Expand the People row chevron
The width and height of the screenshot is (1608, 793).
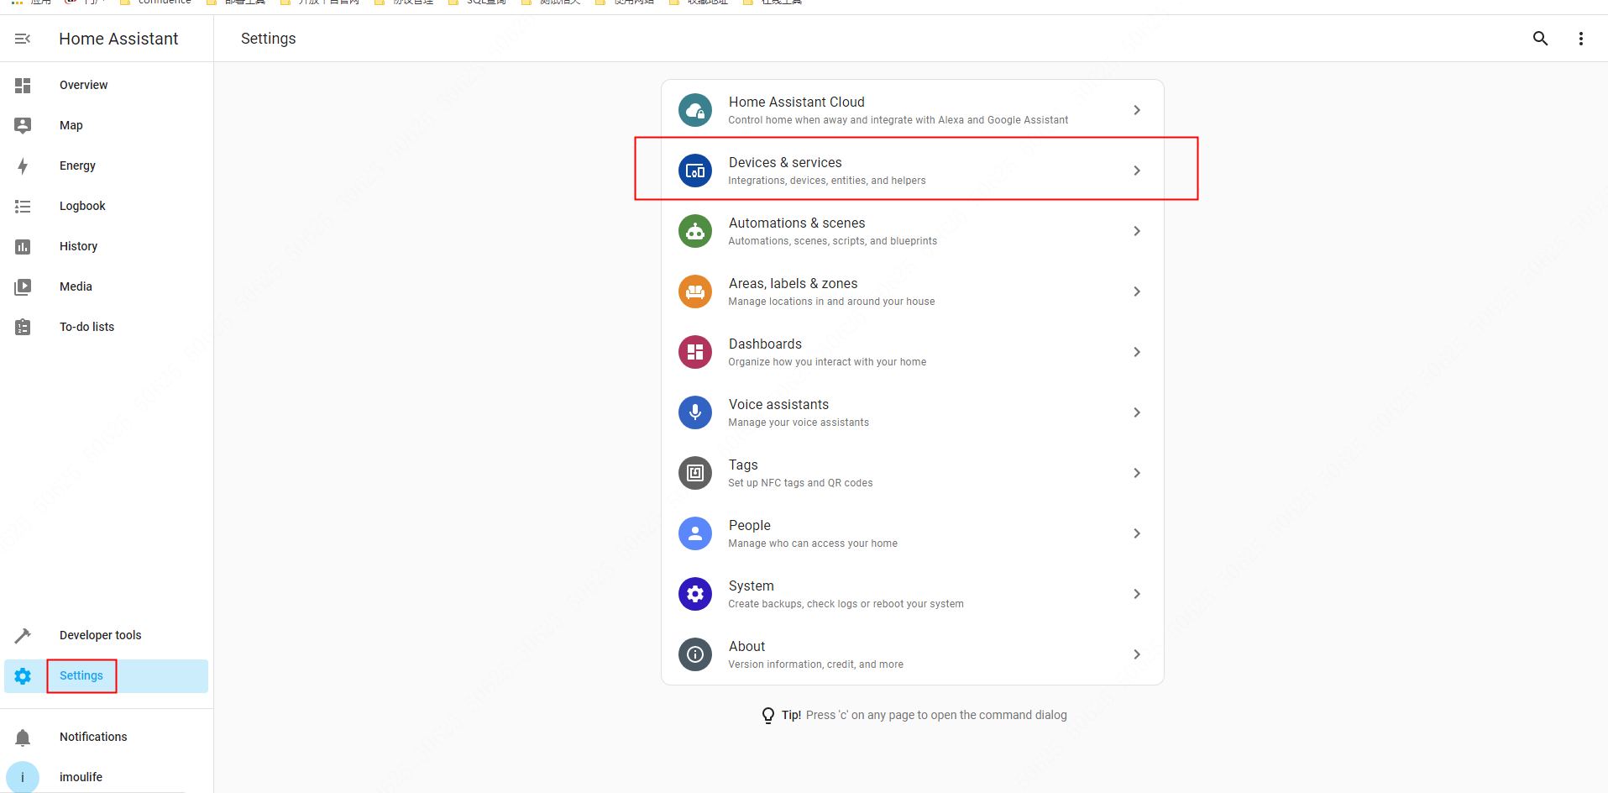tap(1136, 533)
